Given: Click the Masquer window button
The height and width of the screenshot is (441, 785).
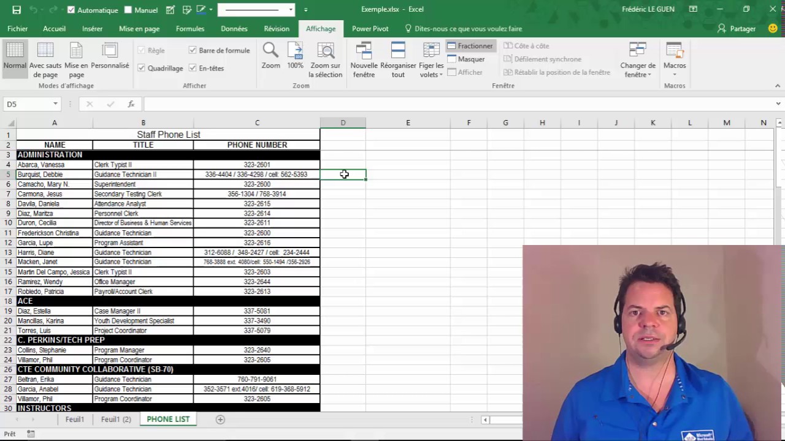Looking at the screenshot, I should point(466,59).
